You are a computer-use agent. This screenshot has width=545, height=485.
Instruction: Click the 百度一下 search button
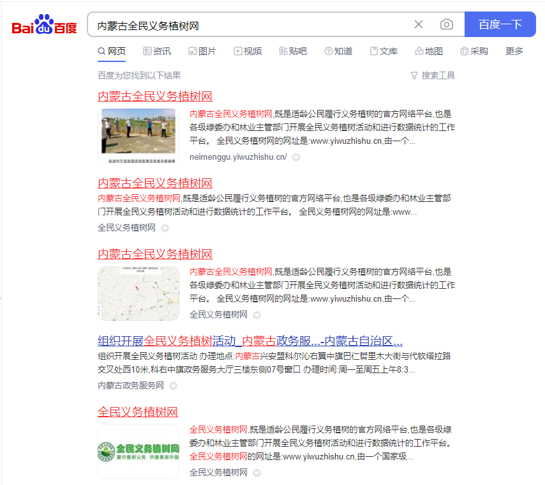500,25
